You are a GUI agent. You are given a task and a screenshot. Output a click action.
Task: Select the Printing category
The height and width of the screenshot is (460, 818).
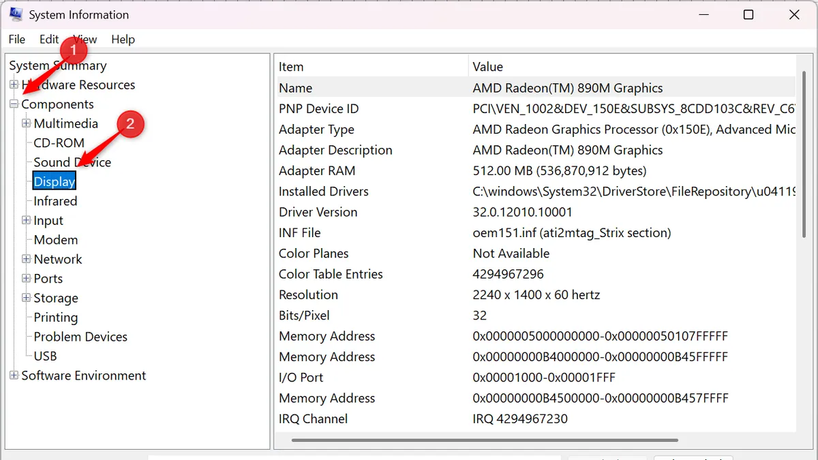coord(56,318)
